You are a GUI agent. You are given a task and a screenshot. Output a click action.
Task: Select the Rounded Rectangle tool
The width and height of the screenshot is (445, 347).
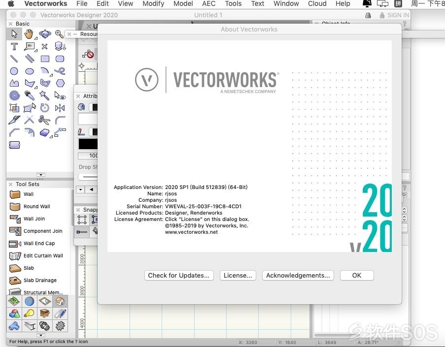pyautogui.click(x=60, y=59)
